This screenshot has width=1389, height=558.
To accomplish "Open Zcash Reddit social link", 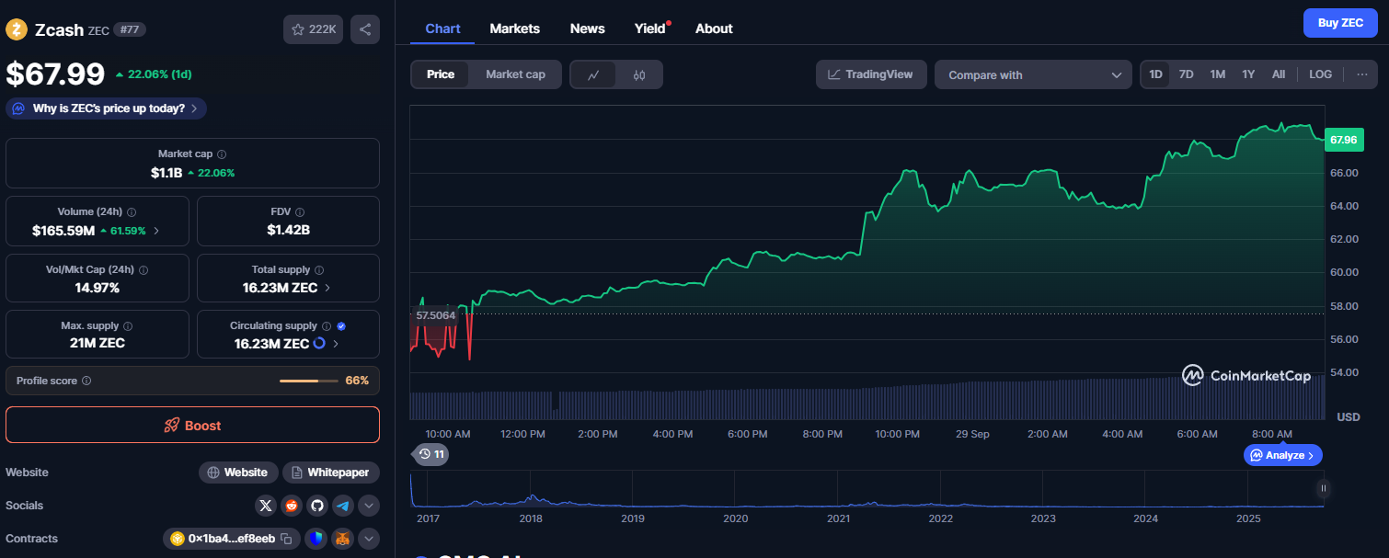I will pyautogui.click(x=292, y=506).
